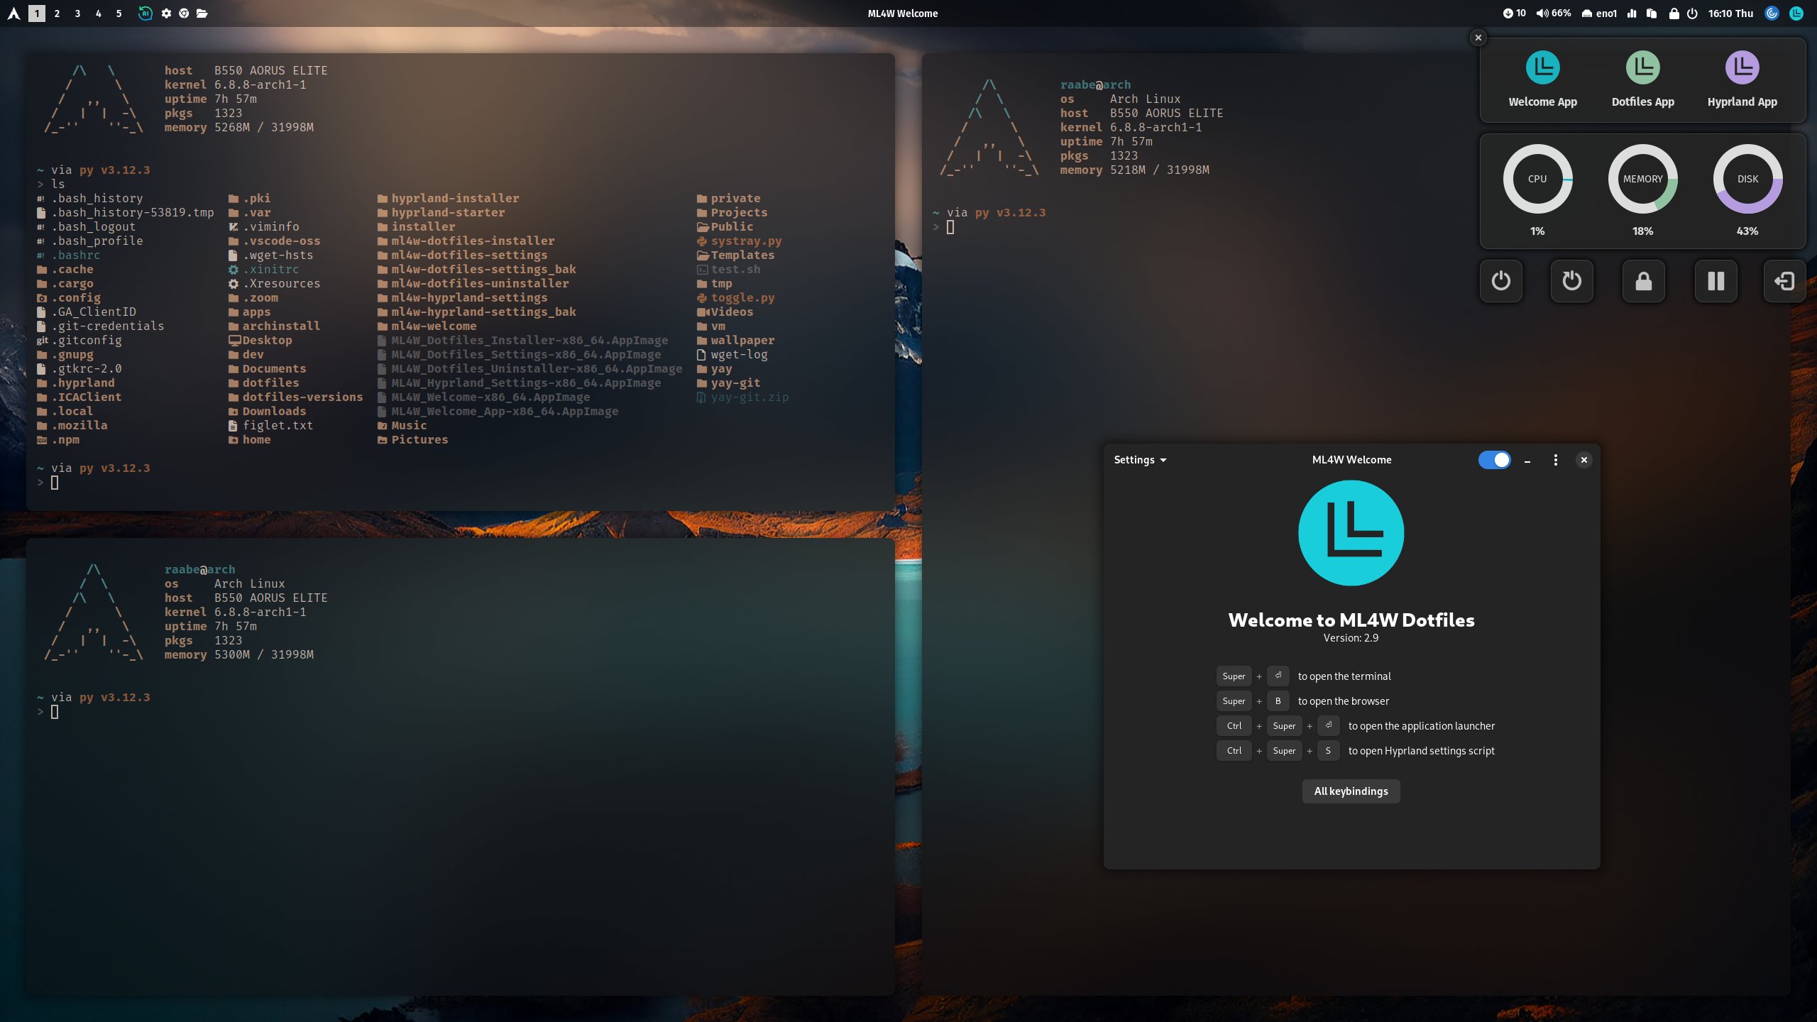Click the All keybindings button
This screenshot has width=1817, height=1022.
1351,791
